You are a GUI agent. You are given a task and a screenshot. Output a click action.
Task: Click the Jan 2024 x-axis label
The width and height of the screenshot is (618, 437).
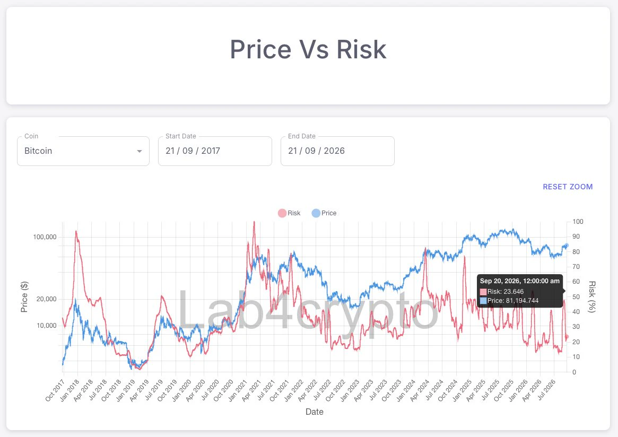[x=406, y=390]
